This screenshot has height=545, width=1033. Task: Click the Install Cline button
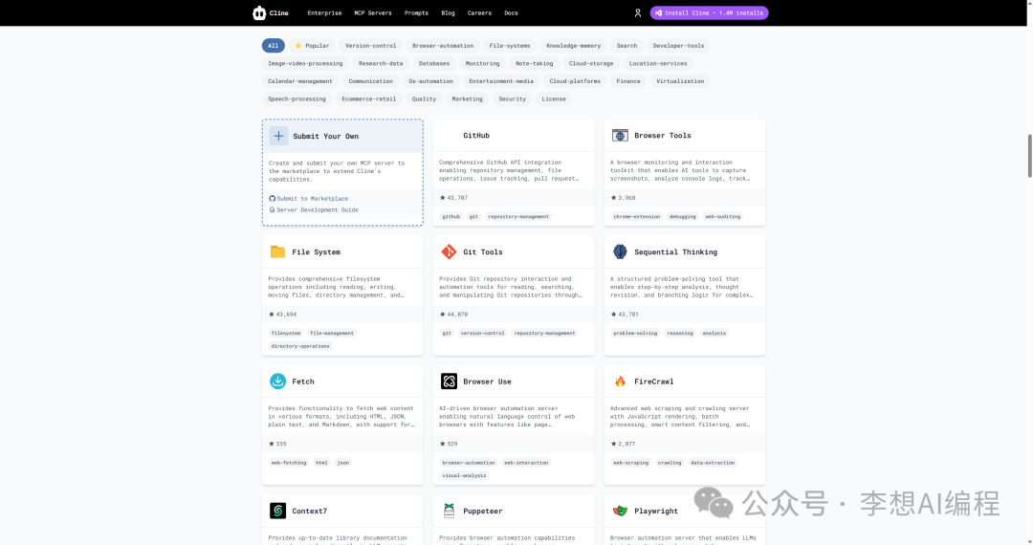tap(709, 12)
